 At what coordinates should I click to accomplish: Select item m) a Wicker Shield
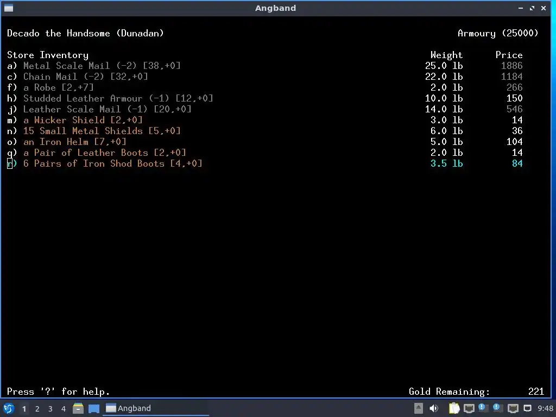[75, 120]
